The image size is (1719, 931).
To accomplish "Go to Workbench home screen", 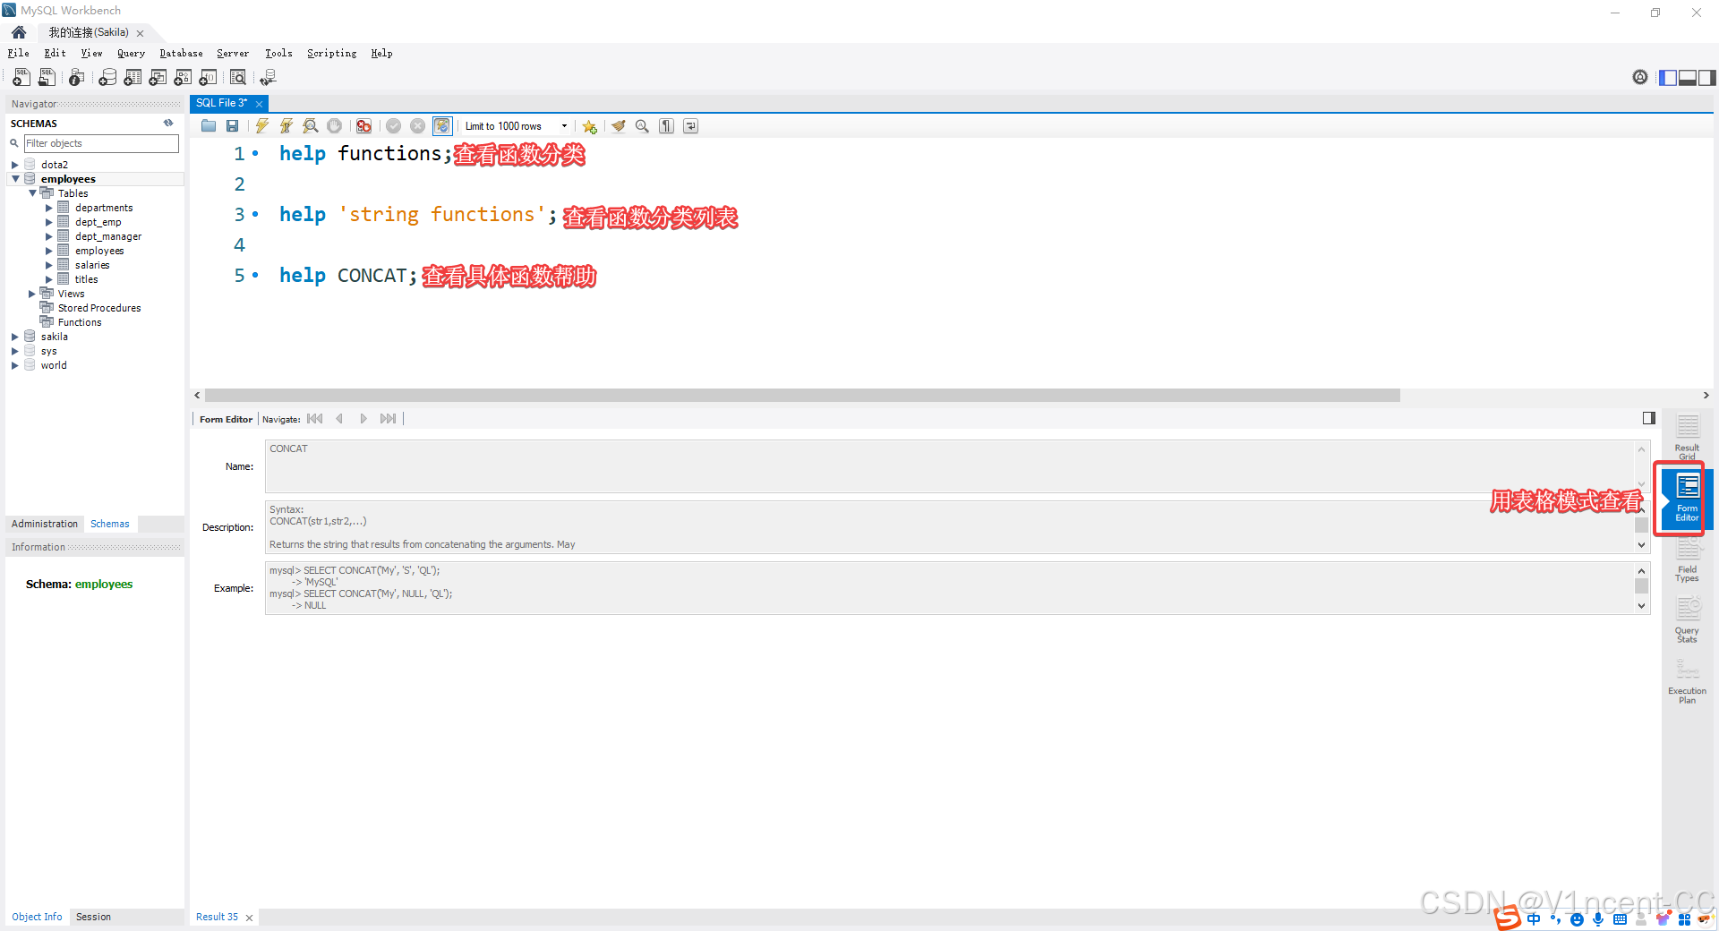I will pyautogui.click(x=19, y=32).
